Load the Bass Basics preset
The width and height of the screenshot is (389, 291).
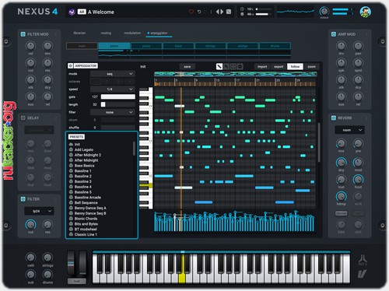(x=84, y=166)
